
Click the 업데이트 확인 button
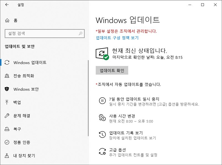tap(112, 70)
